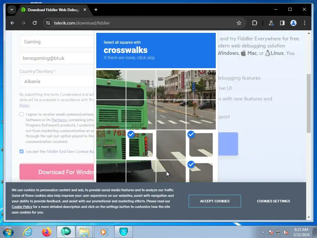Screen dimensions: 317x238
Task: Deselect the checked crosswalk tile in the third captcha row
Action: (201, 145)
